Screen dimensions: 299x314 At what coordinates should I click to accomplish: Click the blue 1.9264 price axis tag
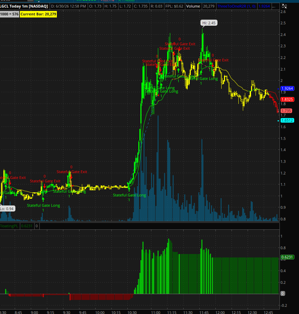tap(287, 88)
